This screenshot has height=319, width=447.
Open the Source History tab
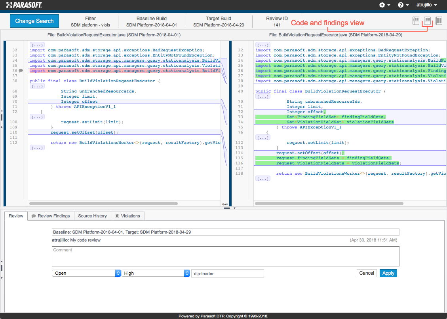pos(92,216)
